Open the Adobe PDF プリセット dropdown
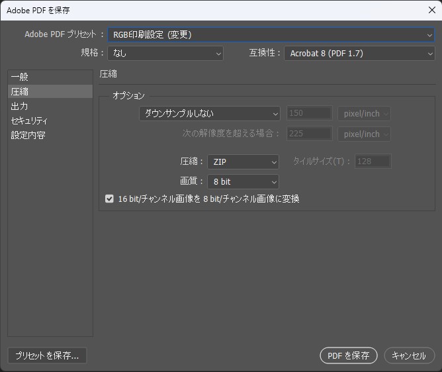Image resolution: width=442 pixels, height=372 pixels. tap(271, 34)
